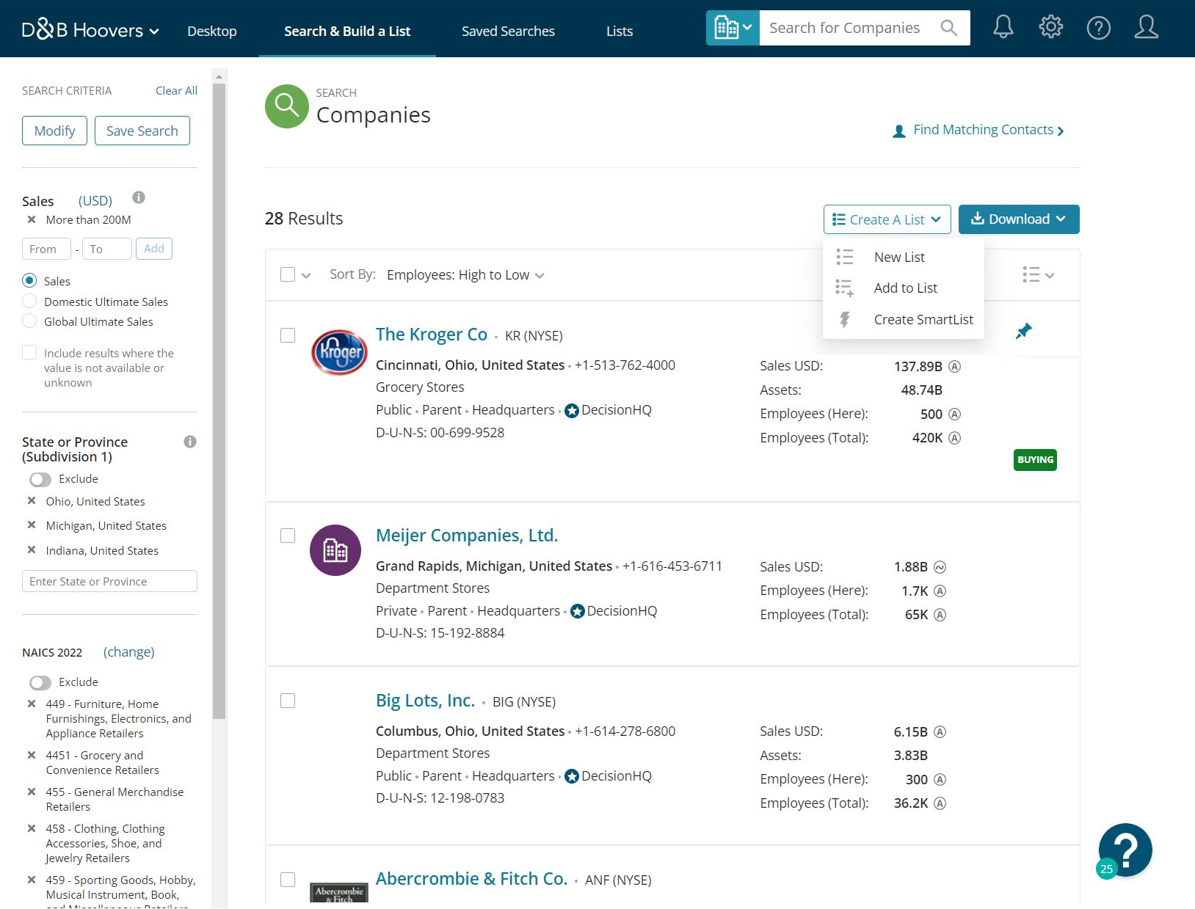The height and width of the screenshot is (909, 1195).
Task: Expand the D&B Hoovers product dropdown
Action: point(90,30)
